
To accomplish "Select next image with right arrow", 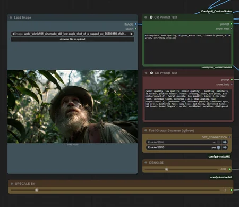I will pos(132,34).
